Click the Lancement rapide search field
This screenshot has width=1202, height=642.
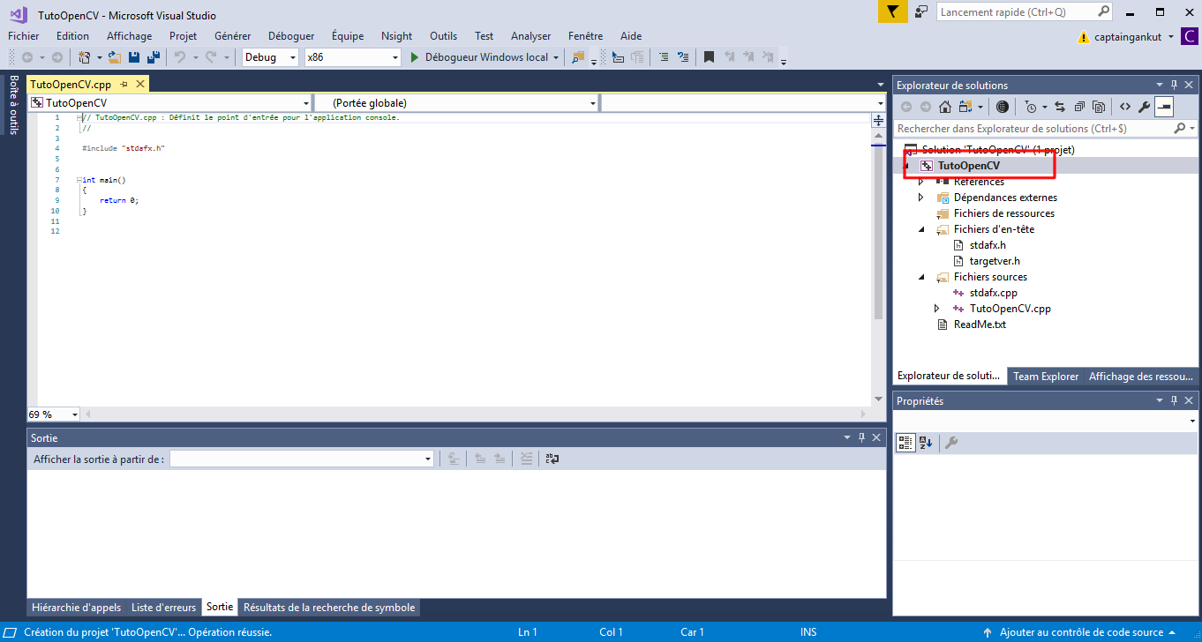(x=1015, y=12)
